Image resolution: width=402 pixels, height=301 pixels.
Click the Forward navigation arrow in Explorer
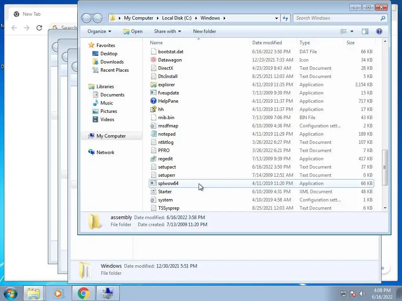coord(97,18)
